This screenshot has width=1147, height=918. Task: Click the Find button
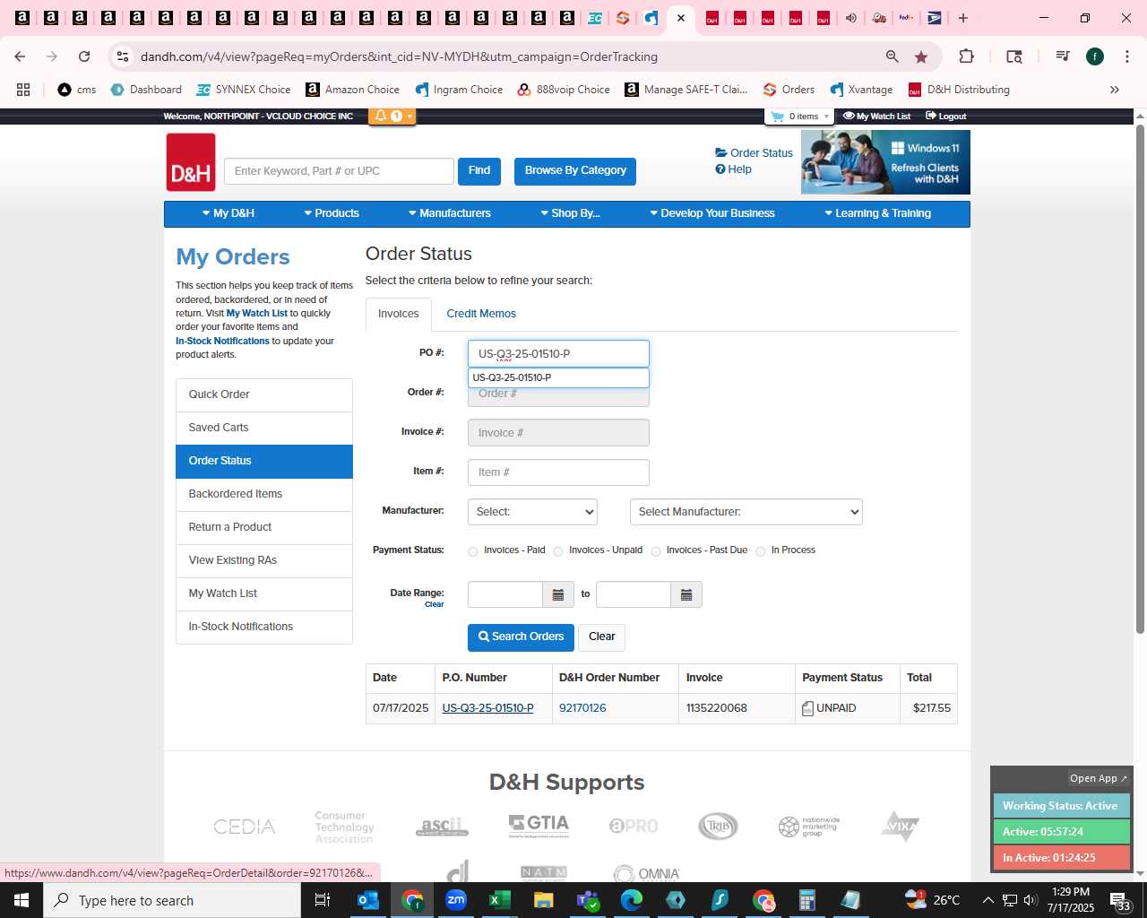tap(479, 171)
